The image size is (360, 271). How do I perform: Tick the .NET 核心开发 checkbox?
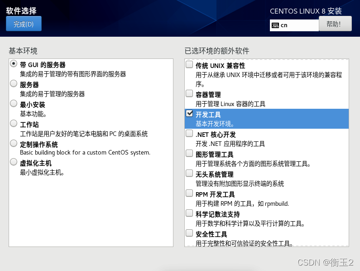click(x=189, y=133)
